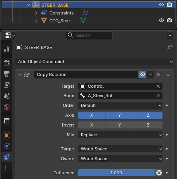Image resolution: width=177 pixels, height=179 pixels.
Task: Clear the A_Steer_Rot bone field
Action: point(158,96)
